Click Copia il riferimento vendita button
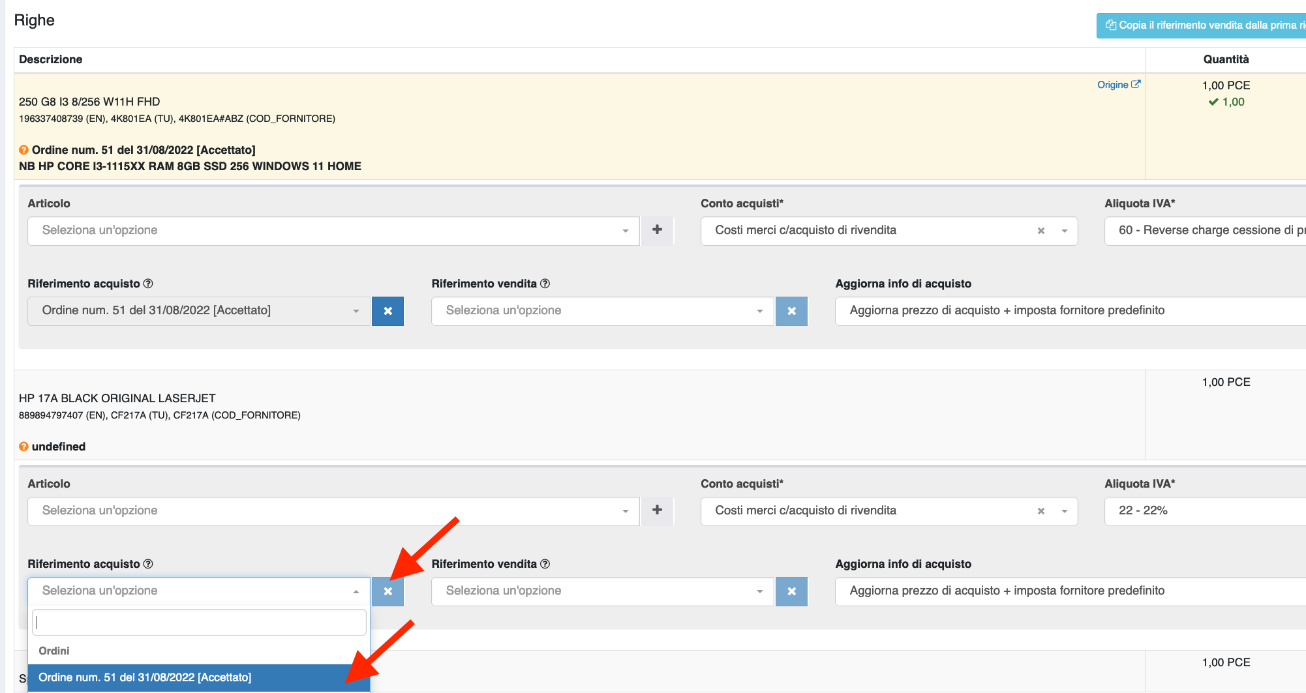 1201,25
